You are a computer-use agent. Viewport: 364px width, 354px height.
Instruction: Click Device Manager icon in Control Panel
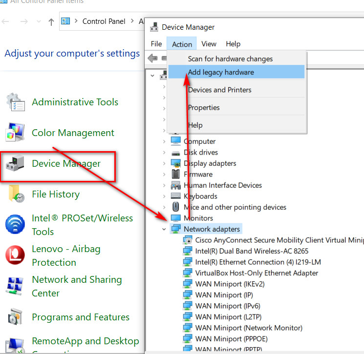click(x=15, y=163)
